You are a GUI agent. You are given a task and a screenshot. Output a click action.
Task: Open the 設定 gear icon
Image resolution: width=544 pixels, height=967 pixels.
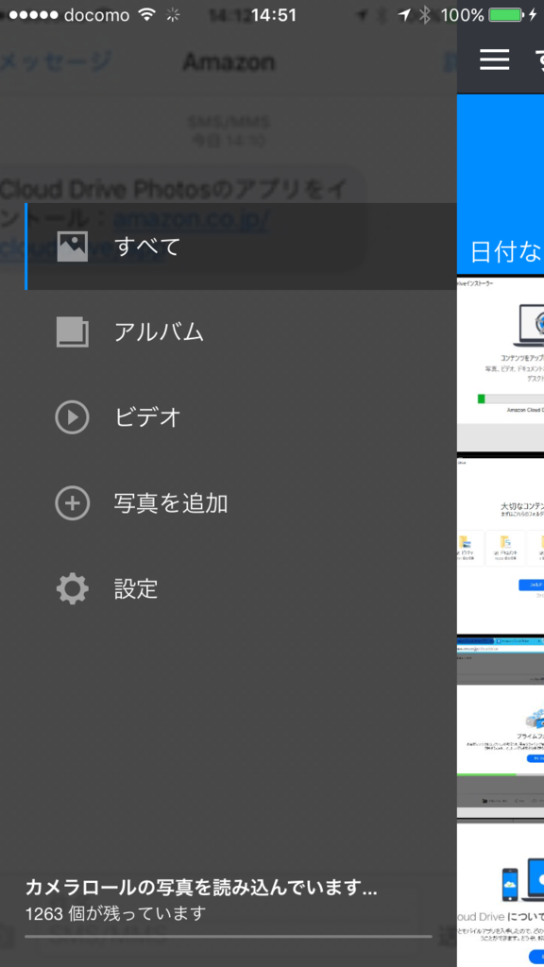72,589
